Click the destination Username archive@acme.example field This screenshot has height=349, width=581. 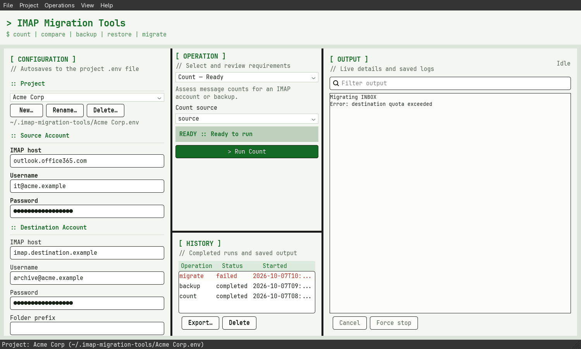(87, 278)
